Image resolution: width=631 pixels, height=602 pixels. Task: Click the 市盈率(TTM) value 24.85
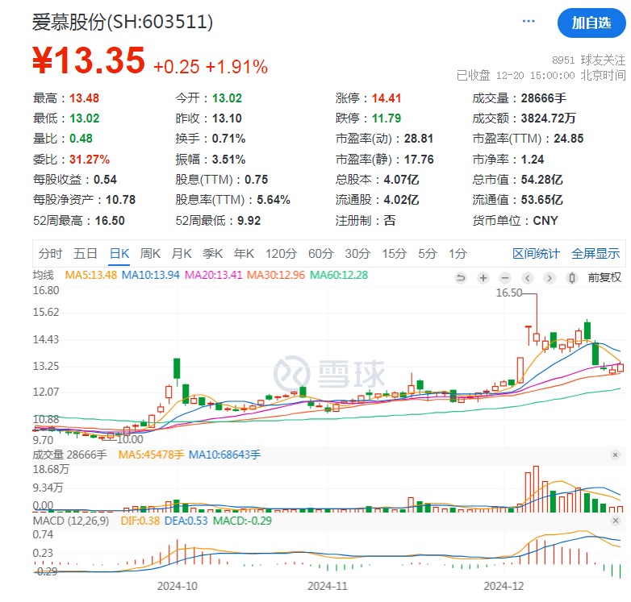click(x=568, y=139)
